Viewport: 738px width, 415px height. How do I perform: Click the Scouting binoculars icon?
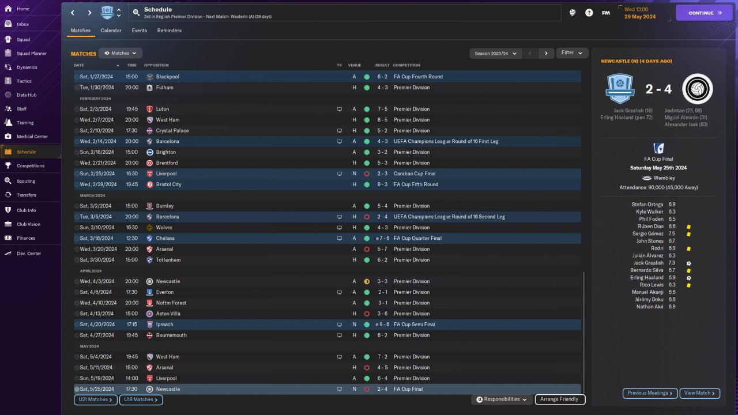click(8, 180)
